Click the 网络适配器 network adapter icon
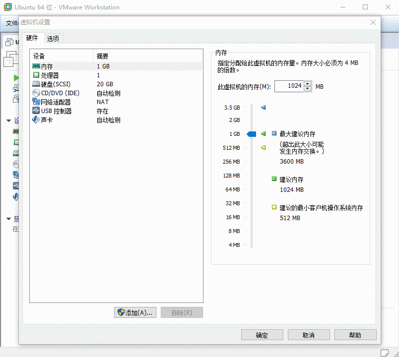The image size is (399, 357). (x=36, y=102)
